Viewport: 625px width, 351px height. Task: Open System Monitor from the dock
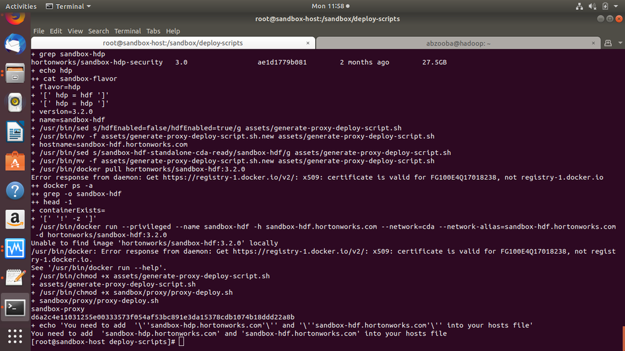(x=15, y=249)
